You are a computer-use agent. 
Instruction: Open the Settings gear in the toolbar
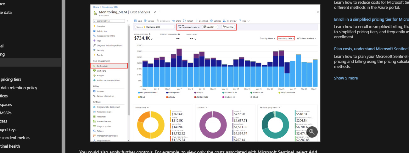[211, 21]
